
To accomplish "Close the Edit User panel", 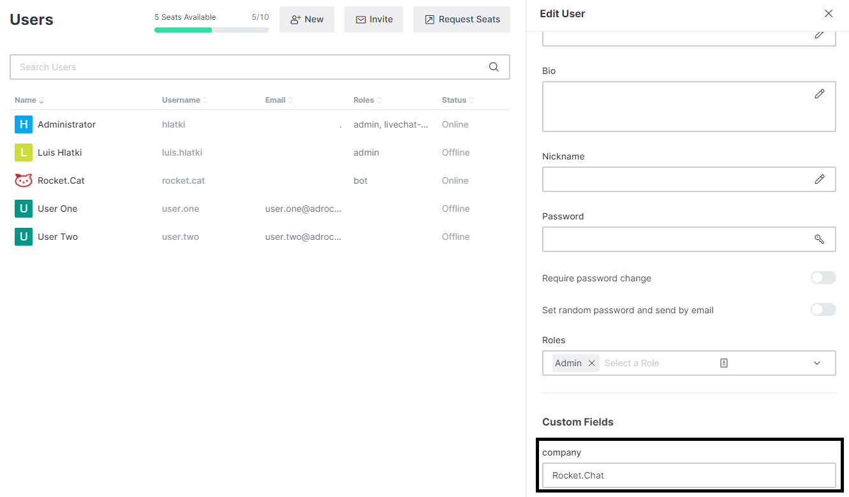I will pyautogui.click(x=829, y=13).
